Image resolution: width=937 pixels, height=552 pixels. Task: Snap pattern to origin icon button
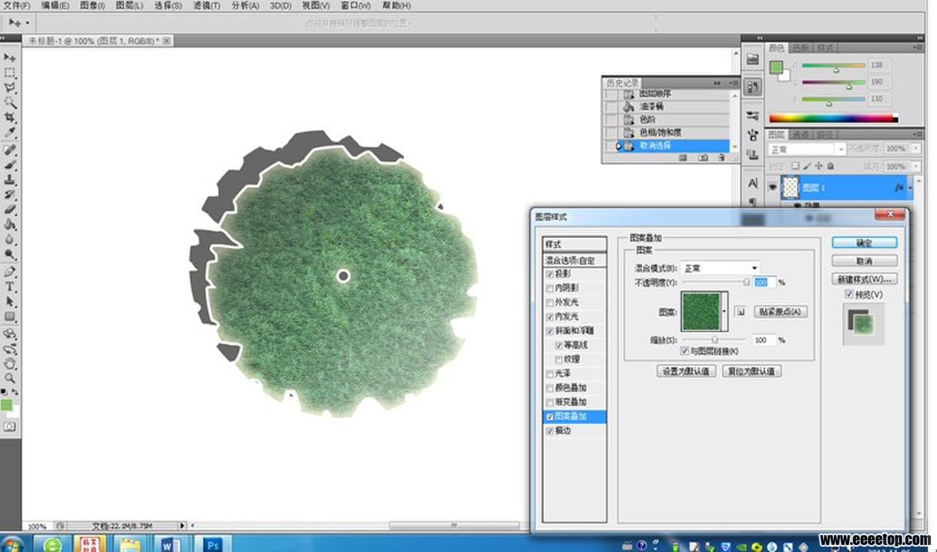[x=741, y=312]
